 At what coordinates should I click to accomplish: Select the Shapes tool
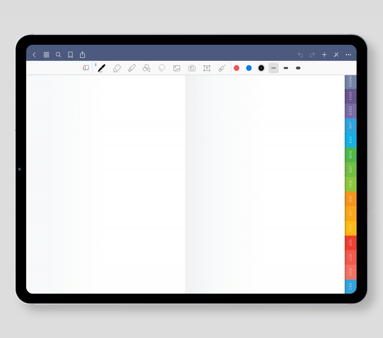(x=147, y=68)
